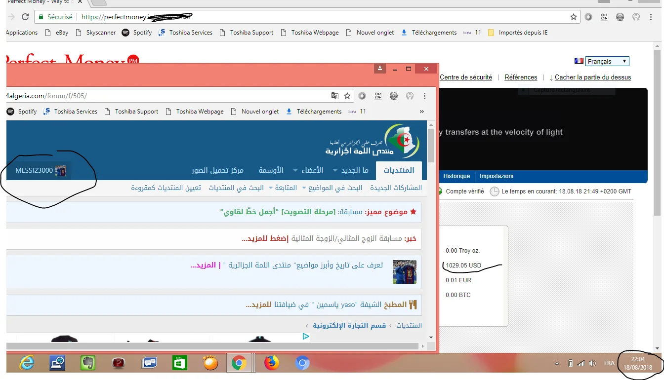
Task: Open the QR code extension in forum window
Action: 378,96
